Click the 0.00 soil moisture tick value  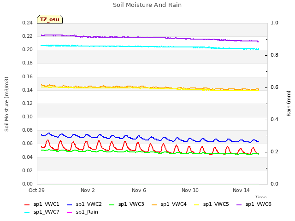click(x=28, y=184)
